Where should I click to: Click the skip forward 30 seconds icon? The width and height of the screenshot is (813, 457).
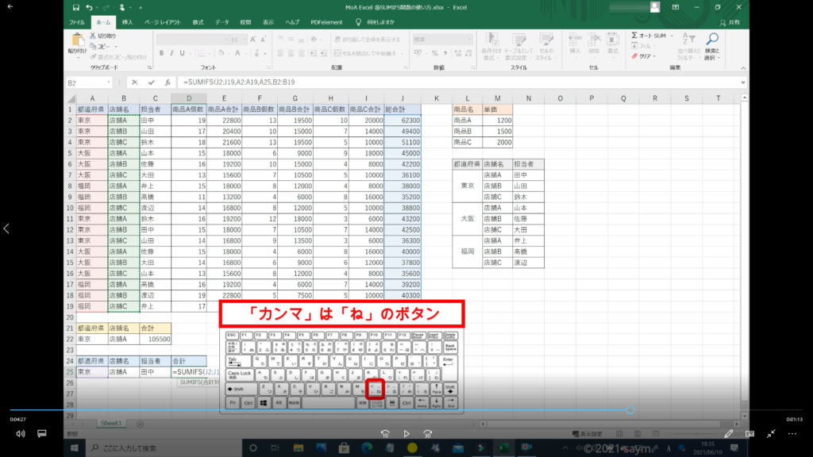[428, 434]
